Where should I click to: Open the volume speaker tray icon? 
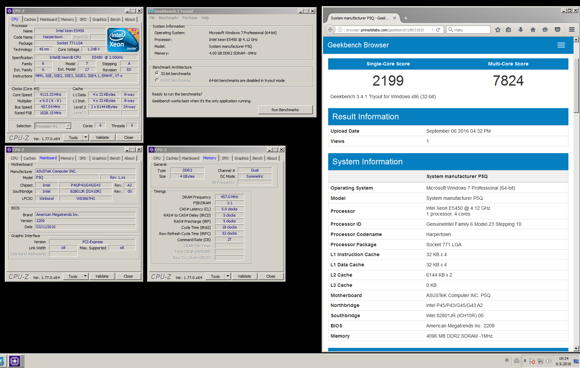tap(548, 361)
